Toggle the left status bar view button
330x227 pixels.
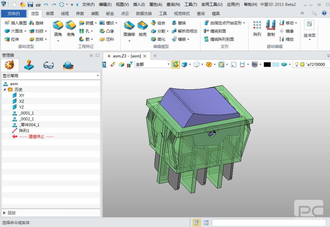tap(197, 223)
